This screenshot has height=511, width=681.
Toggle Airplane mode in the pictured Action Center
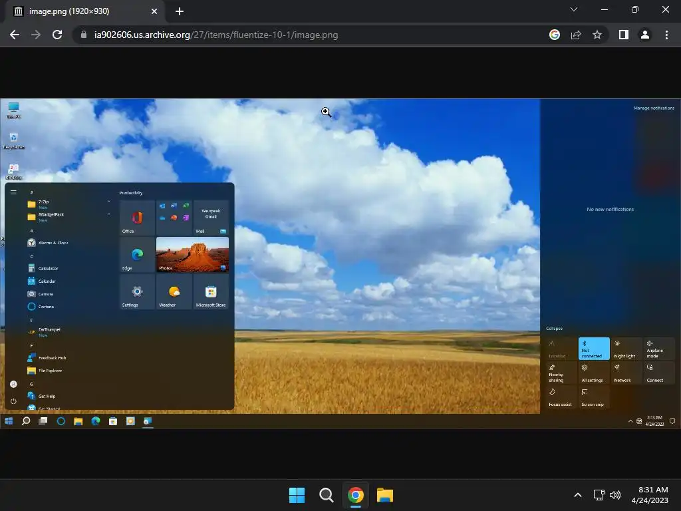point(659,349)
